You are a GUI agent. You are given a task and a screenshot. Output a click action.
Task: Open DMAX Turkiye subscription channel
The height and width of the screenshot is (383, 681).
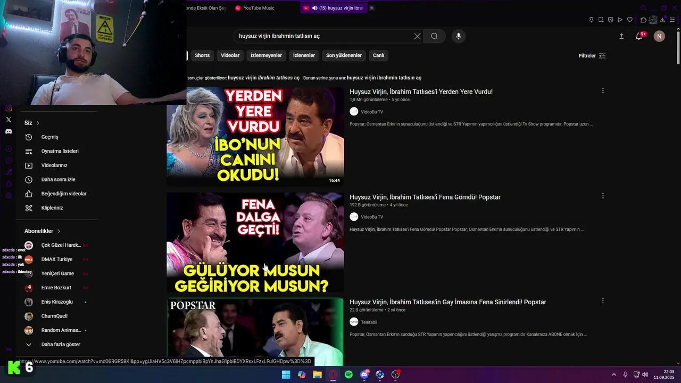(57, 260)
